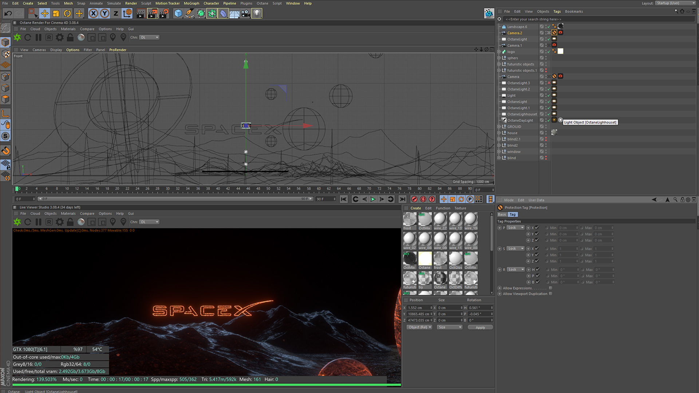The image size is (699, 393).
Task: Open the Texture menu in the Material Manager
Action: tap(460, 208)
